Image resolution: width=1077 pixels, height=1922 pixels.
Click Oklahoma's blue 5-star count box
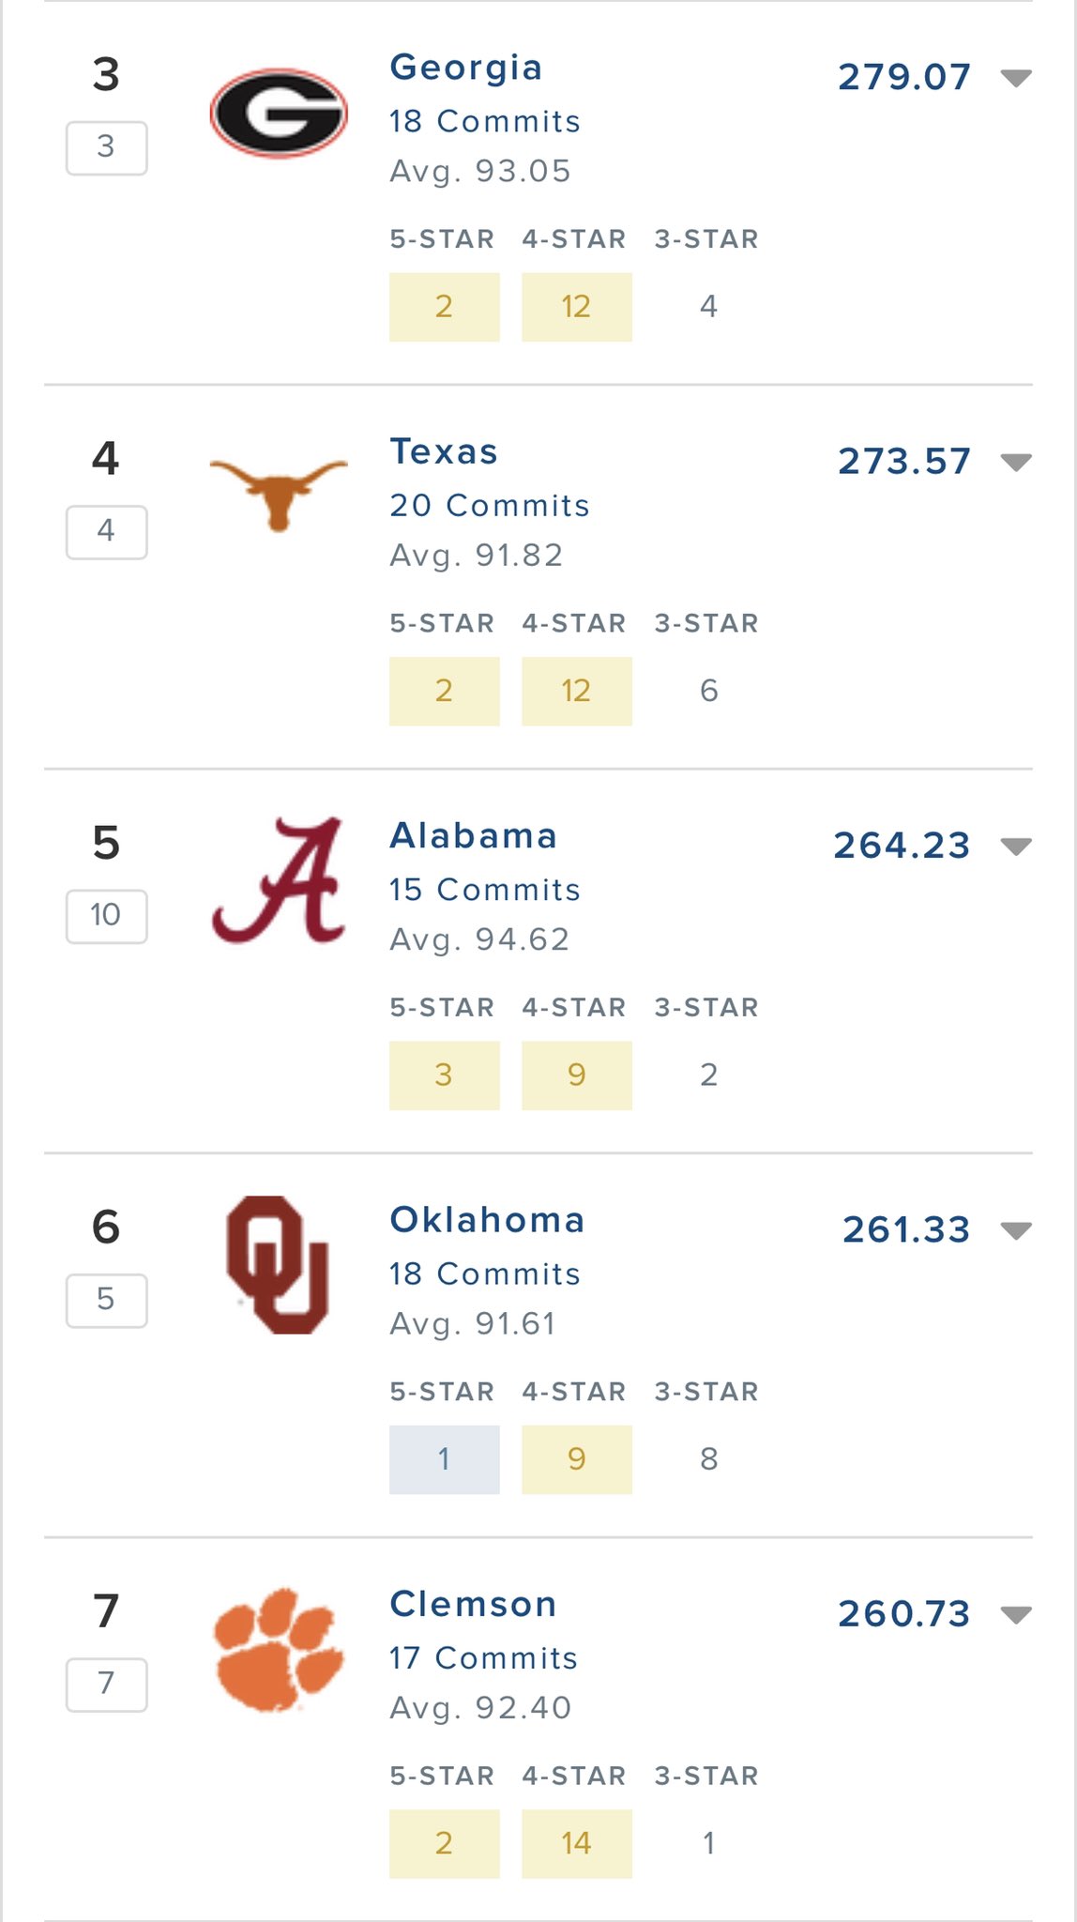click(x=445, y=1459)
